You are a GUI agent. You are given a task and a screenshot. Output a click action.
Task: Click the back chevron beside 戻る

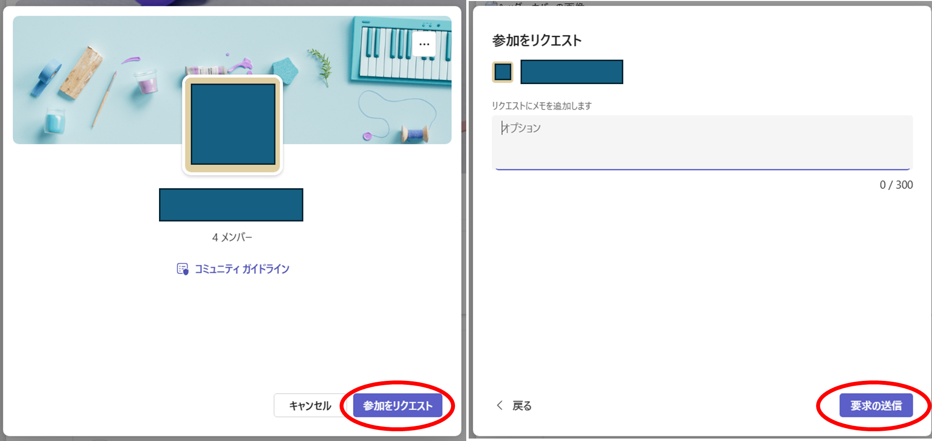(500, 406)
